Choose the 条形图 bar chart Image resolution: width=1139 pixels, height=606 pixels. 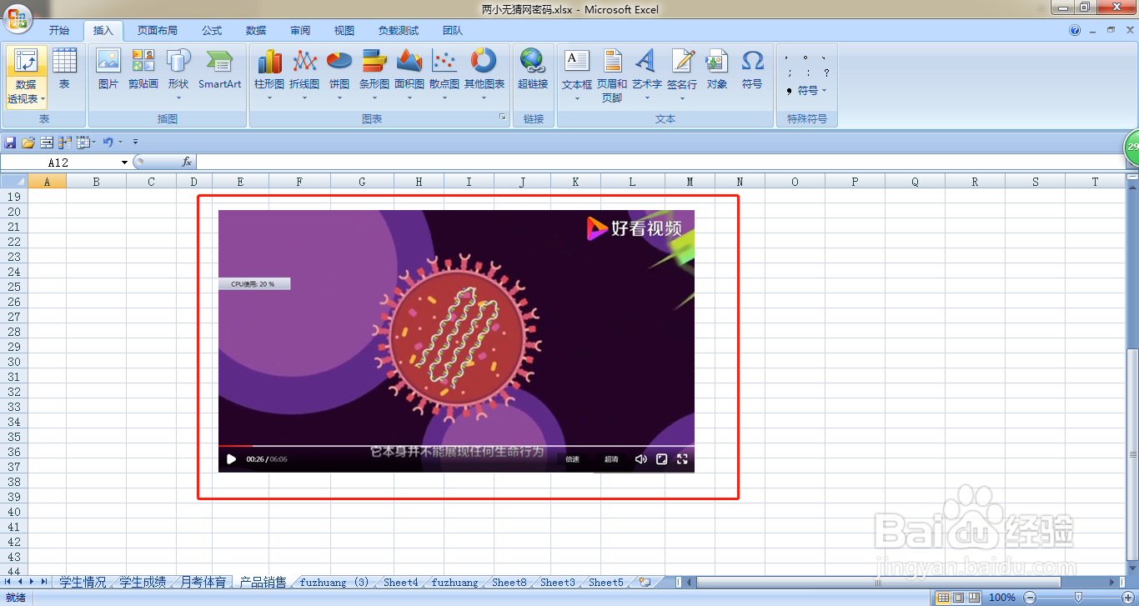click(374, 73)
